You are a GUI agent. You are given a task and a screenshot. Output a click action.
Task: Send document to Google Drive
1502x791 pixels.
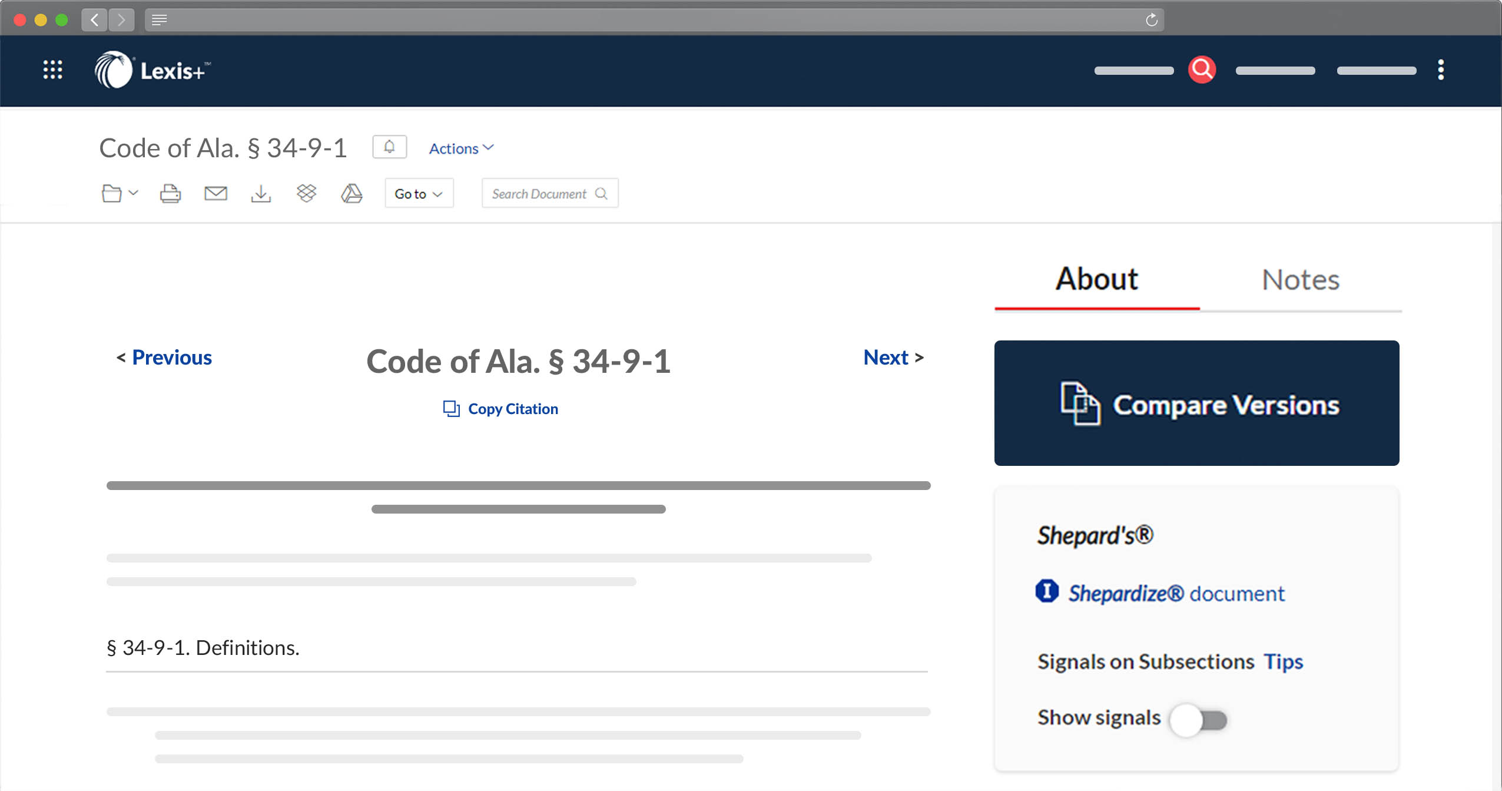352,193
